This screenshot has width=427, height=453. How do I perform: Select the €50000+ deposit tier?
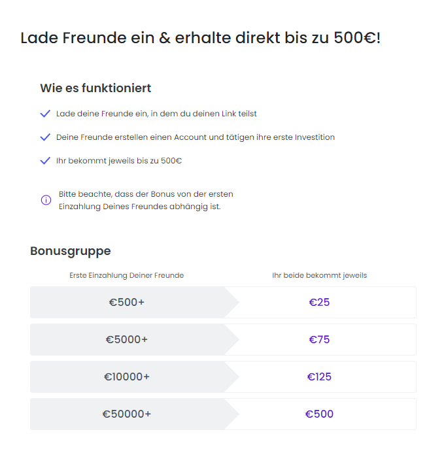click(127, 414)
